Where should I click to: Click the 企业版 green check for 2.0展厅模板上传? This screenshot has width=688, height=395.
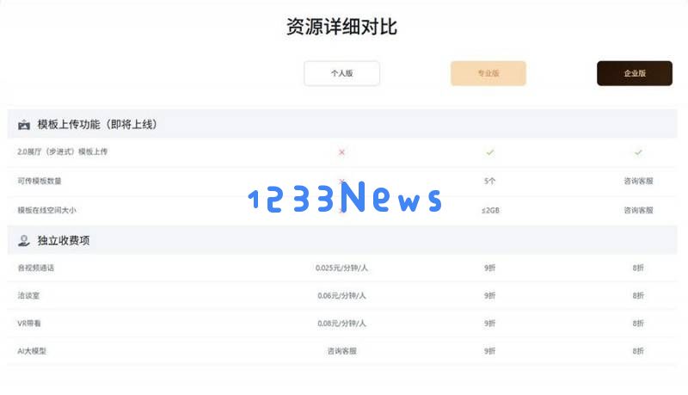pos(638,152)
